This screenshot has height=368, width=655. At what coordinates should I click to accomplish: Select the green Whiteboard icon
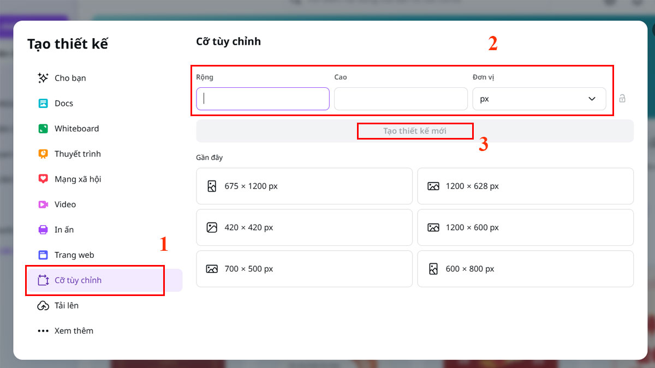(x=43, y=129)
